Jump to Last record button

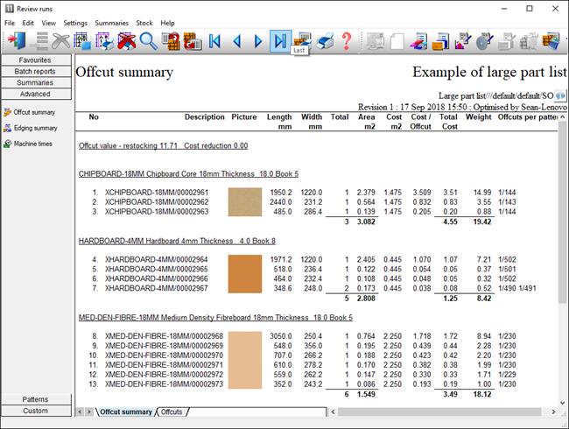tap(279, 40)
